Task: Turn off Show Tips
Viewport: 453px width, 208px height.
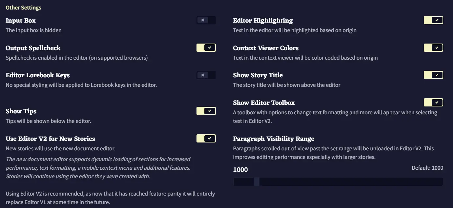Action: (x=206, y=111)
